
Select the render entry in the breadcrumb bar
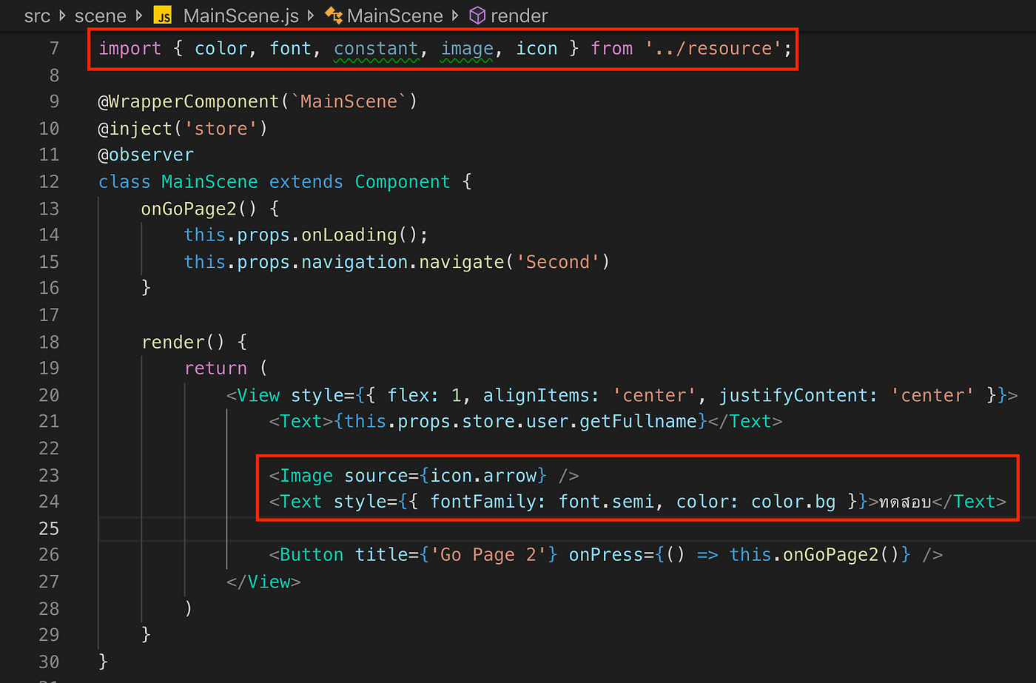(518, 15)
